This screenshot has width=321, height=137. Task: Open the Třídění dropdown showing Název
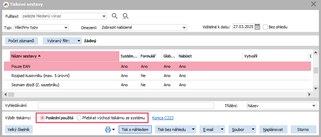(x=314, y=106)
